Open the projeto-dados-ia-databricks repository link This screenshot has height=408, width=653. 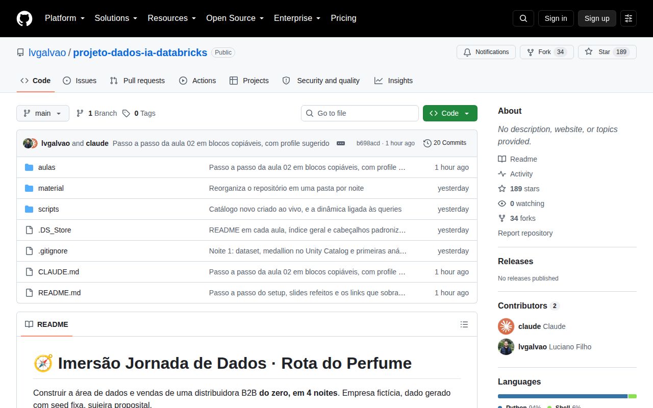(140, 53)
